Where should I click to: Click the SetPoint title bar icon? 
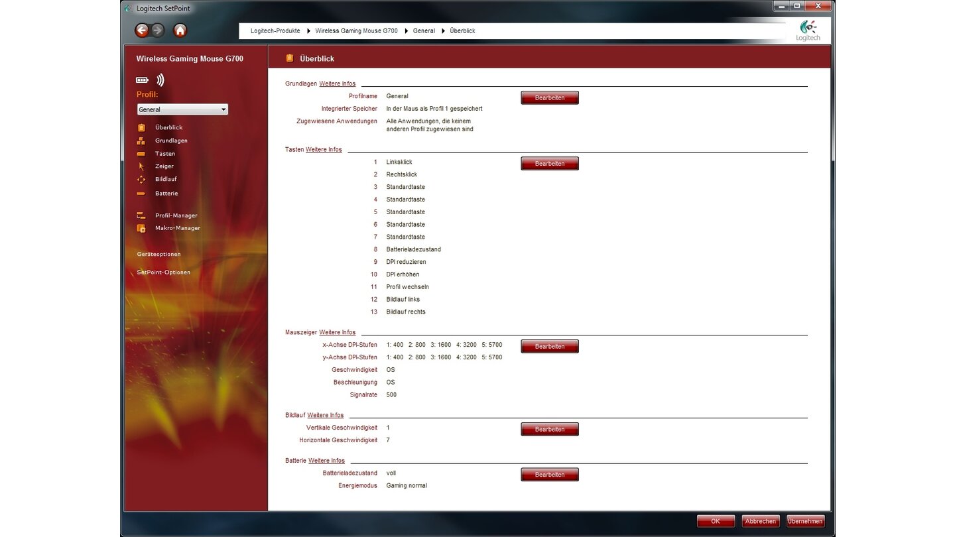(128, 8)
